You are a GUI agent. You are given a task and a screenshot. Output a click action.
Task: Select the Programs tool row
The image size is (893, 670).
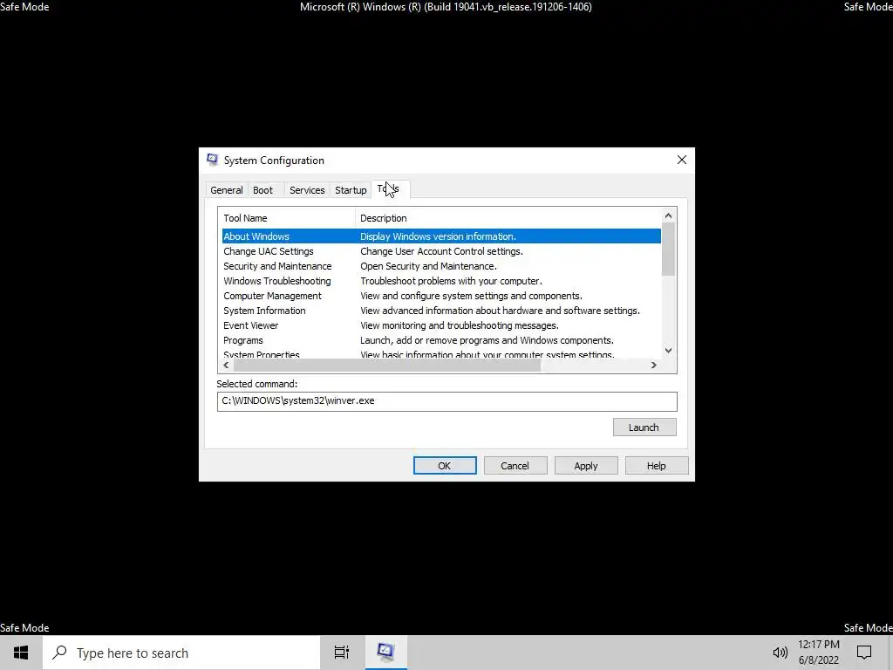tap(441, 340)
